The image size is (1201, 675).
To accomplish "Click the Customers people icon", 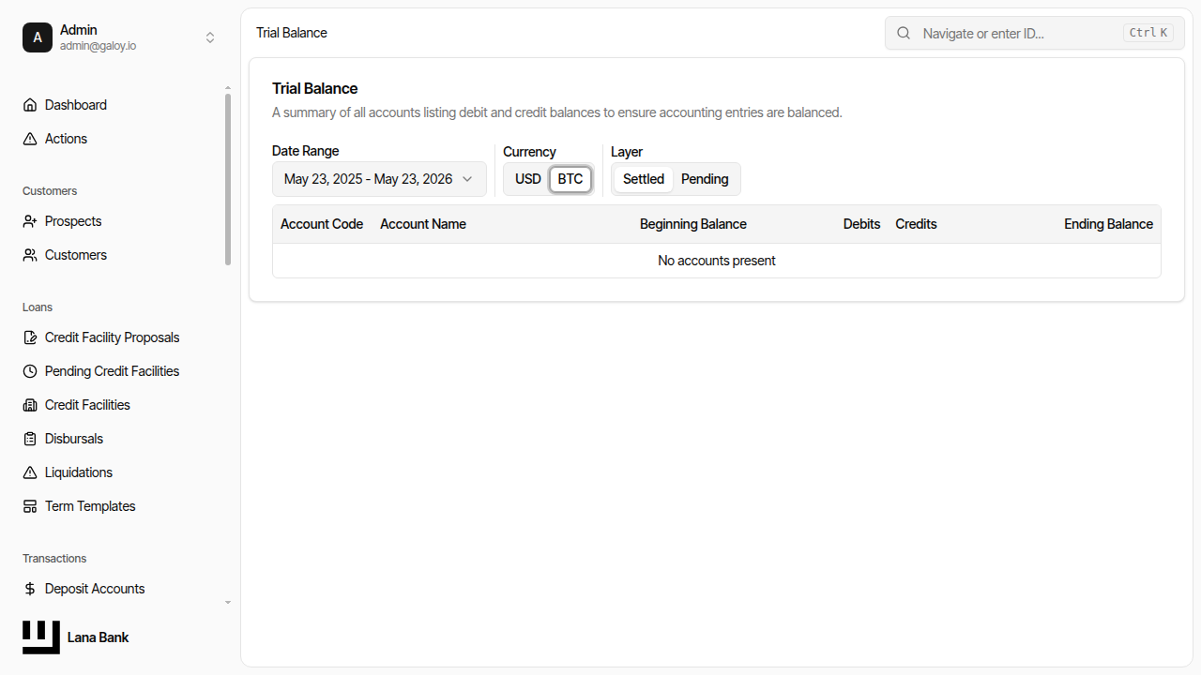I will coord(30,255).
